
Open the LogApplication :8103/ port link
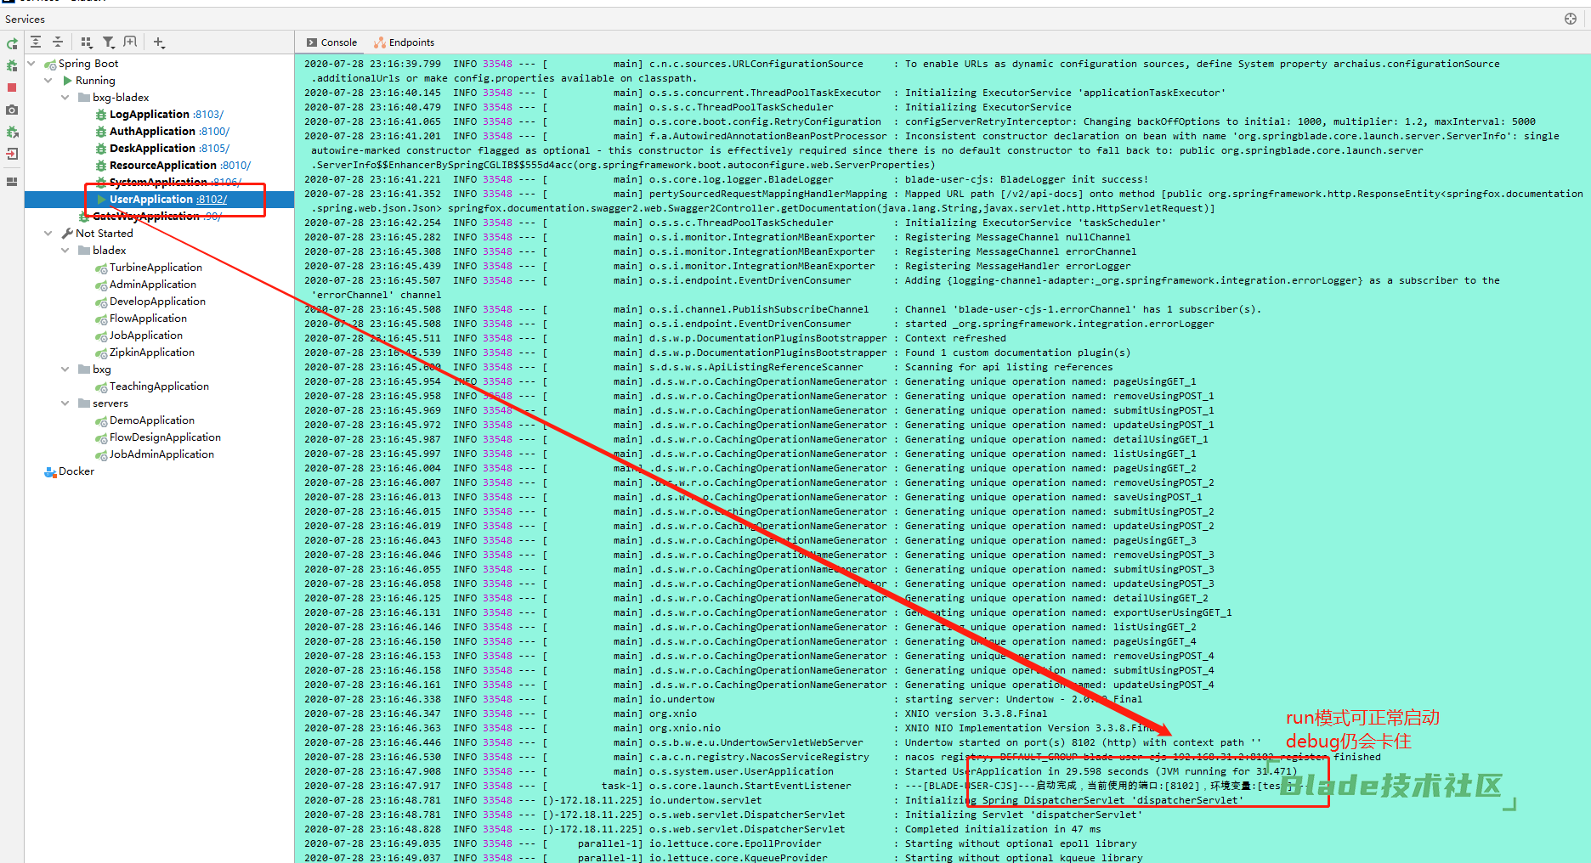[x=208, y=115]
